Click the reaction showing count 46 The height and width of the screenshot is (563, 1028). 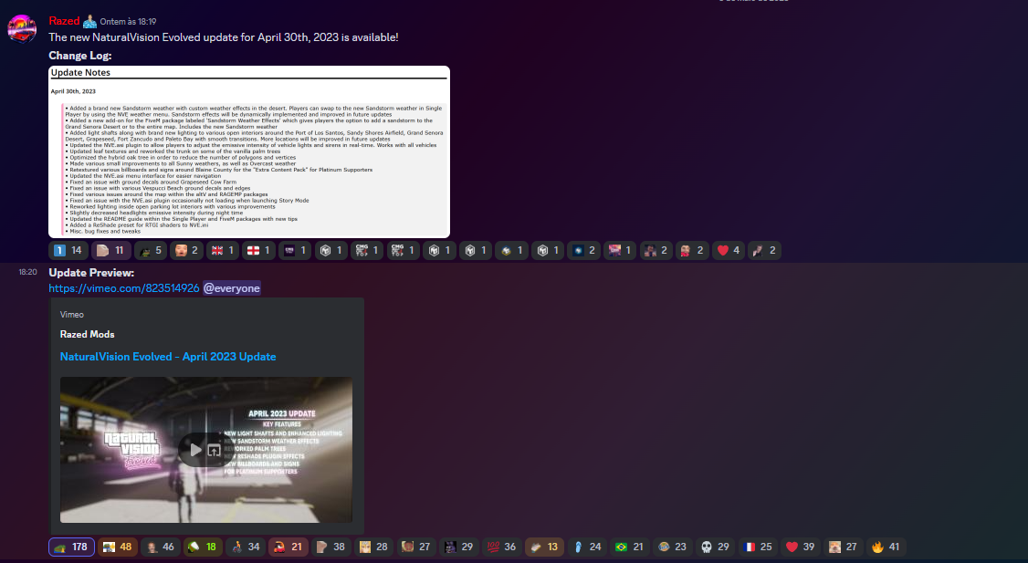(160, 547)
